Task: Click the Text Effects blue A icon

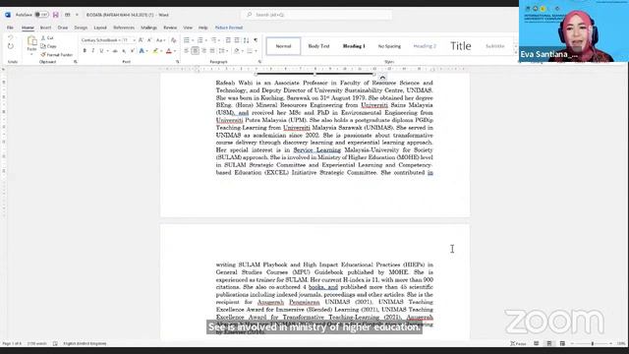Action: (142, 51)
